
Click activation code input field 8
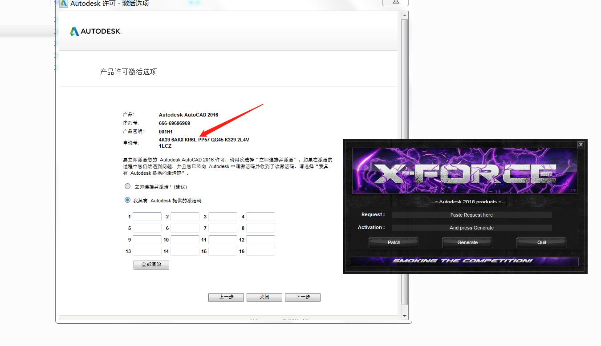click(260, 228)
